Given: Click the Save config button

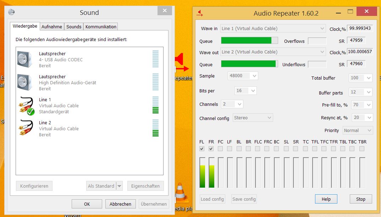Looking at the screenshot, I should (244, 199).
